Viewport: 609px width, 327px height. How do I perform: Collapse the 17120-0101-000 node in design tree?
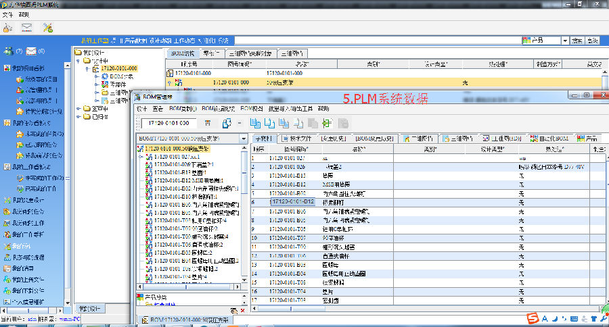pyautogui.click(x=87, y=69)
